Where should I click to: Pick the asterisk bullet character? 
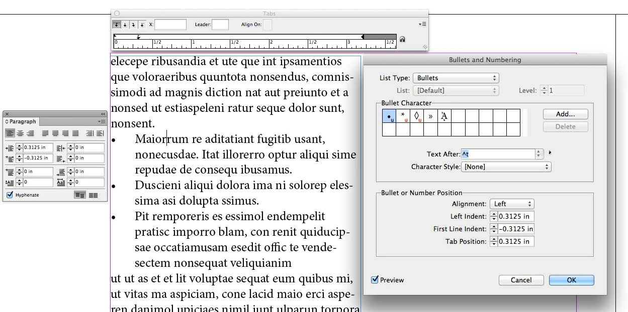click(403, 116)
